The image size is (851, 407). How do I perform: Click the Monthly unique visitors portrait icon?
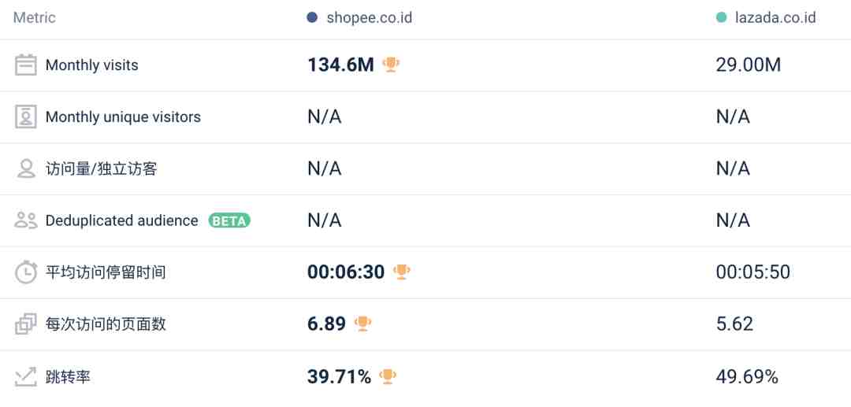[x=26, y=117]
